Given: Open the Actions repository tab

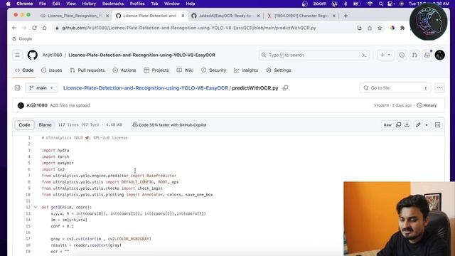Looking at the screenshot, I should (124, 70).
